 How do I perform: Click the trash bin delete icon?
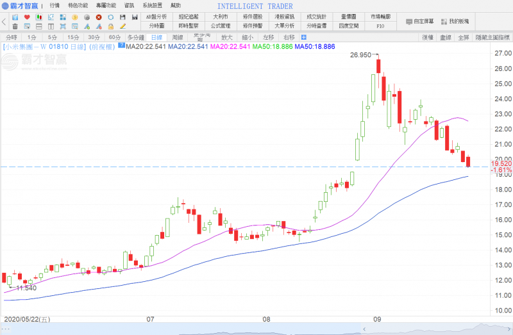pyautogui.click(x=15, y=26)
